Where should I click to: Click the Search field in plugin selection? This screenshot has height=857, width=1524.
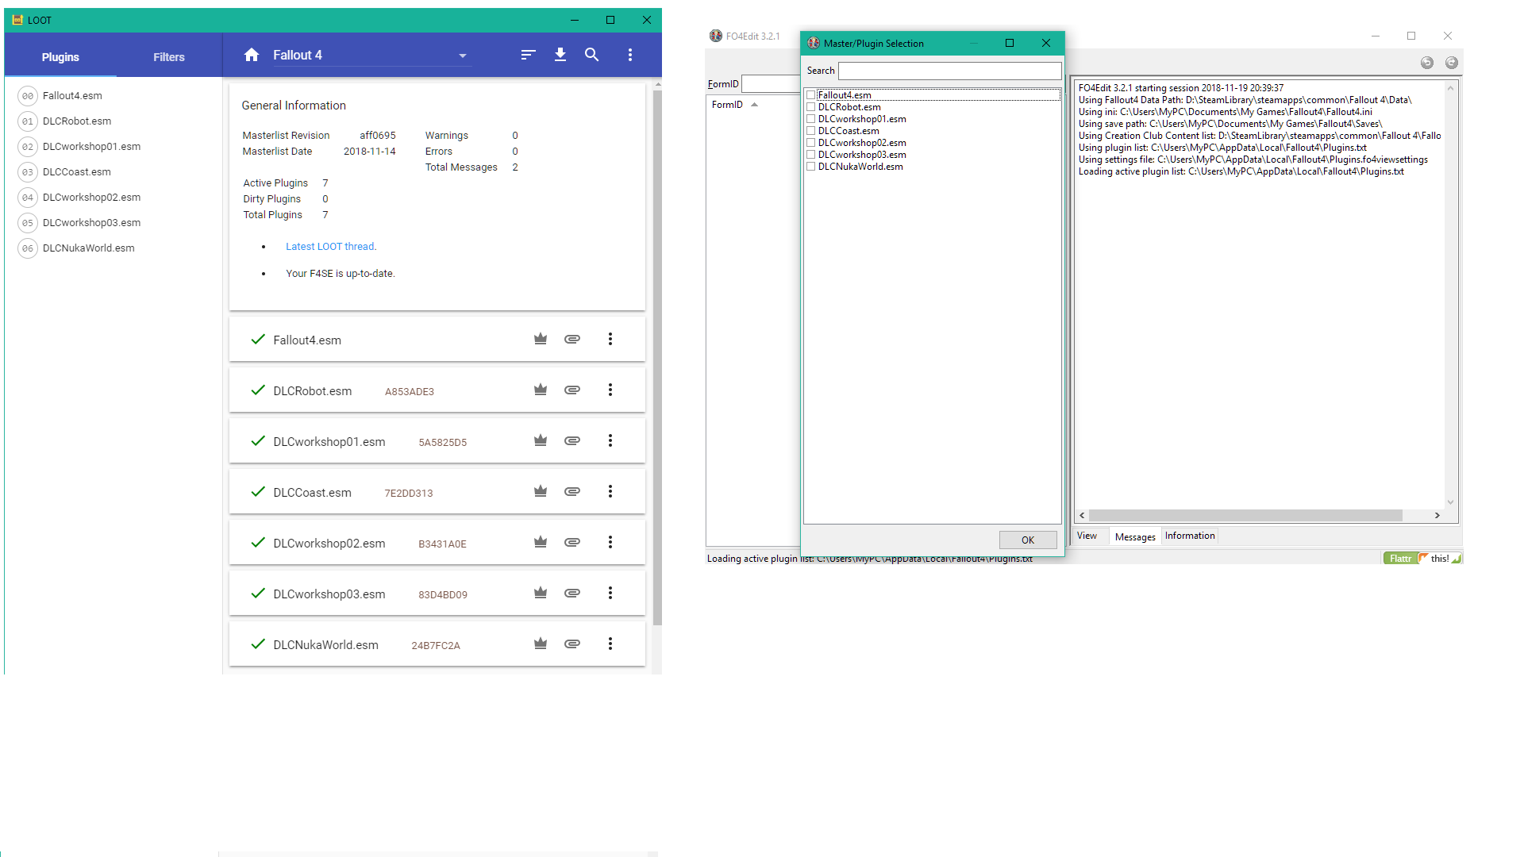pos(950,71)
